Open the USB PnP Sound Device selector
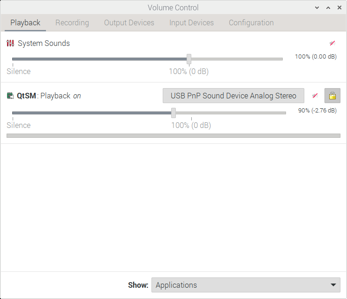 click(x=233, y=96)
